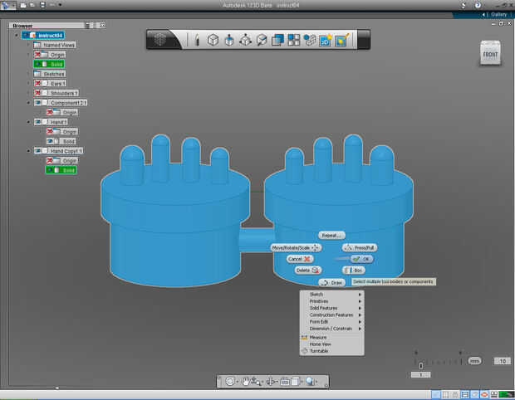Open the render sphere navigation icon
This screenshot has width=515, height=400.
tap(311, 381)
